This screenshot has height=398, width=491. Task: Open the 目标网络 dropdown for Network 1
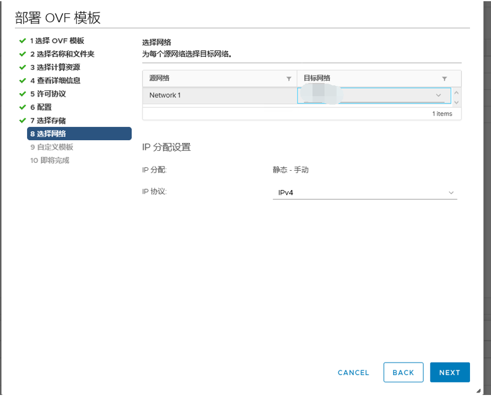(x=438, y=95)
